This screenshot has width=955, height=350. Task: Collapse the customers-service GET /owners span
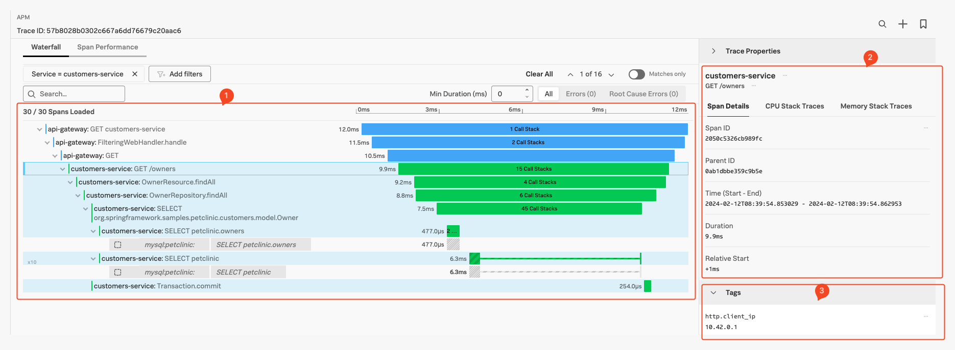pyautogui.click(x=62, y=169)
